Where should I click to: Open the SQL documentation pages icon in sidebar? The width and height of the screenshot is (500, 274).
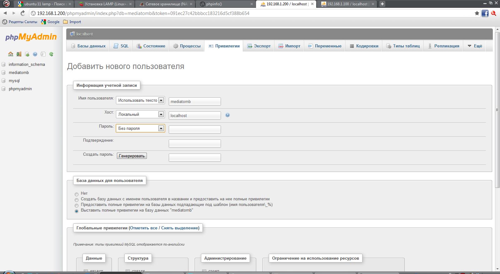click(x=43, y=54)
